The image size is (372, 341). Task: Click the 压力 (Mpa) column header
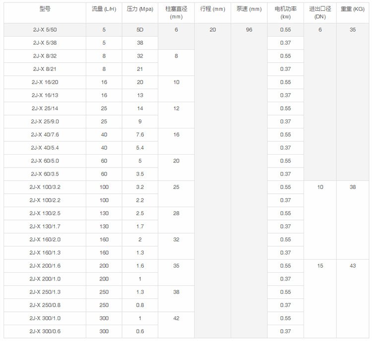click(140, 9)
